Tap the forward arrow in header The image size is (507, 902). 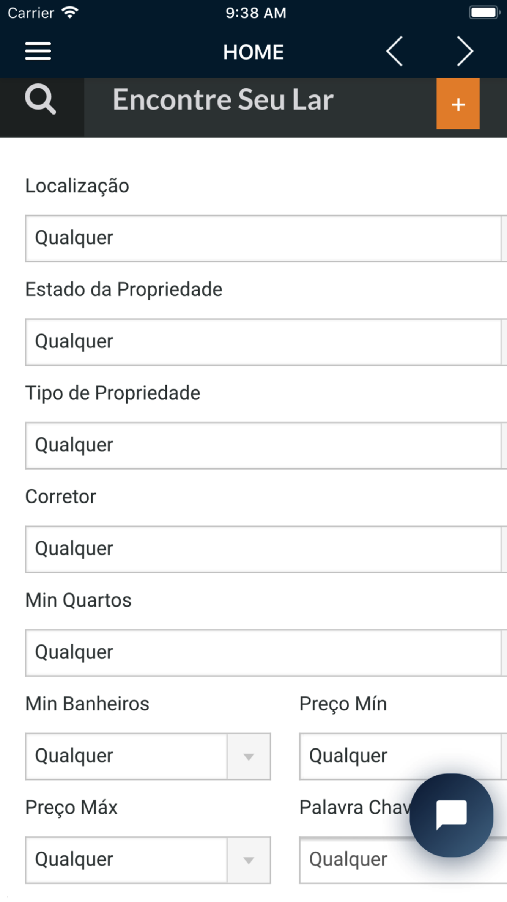tap(464, 51)
